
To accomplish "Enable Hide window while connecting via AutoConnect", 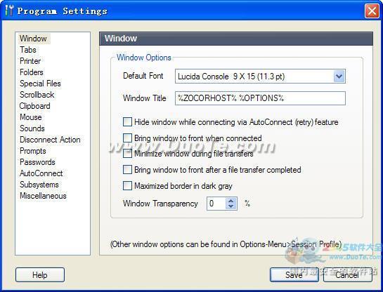I will pyautogui.click(x=127, y=121).
